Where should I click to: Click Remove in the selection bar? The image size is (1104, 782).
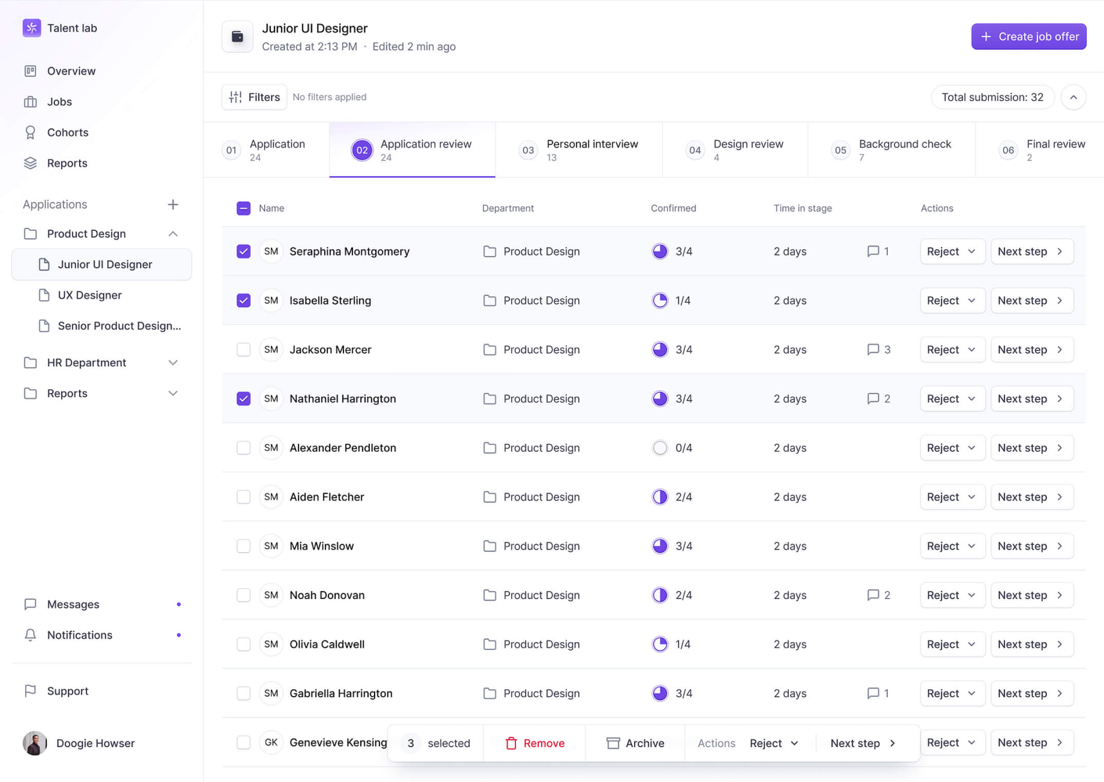[535, 743]
